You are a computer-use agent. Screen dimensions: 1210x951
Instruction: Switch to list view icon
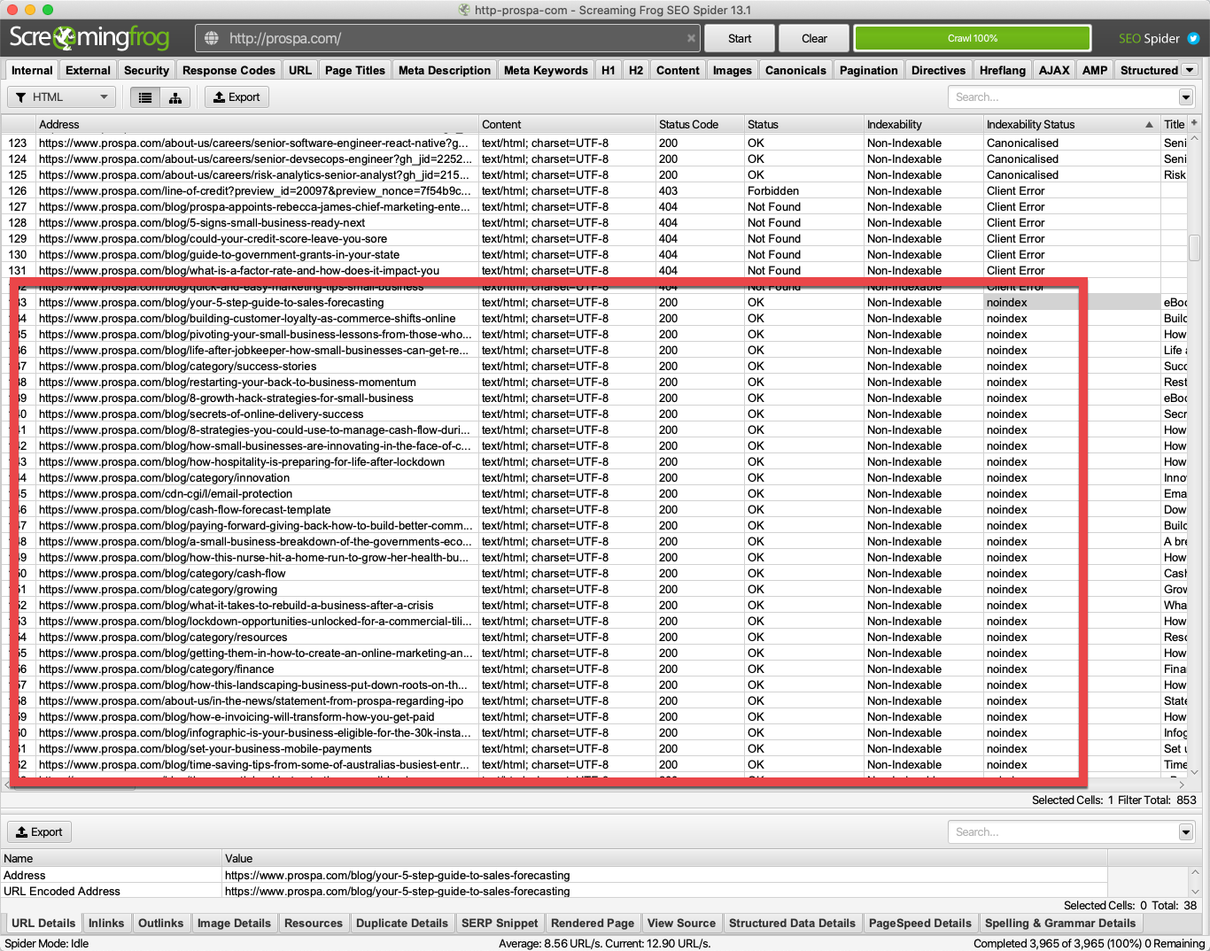pyautogui.click(x=145, y=97)
